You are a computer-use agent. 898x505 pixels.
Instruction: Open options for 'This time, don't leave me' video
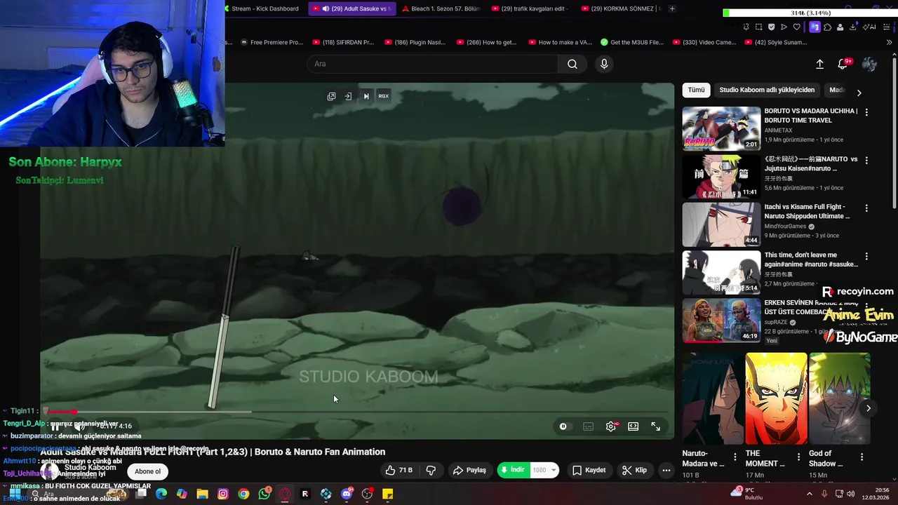(x=866, y=257)
